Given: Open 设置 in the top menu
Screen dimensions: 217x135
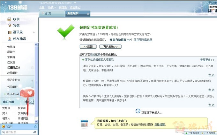Looking at the screenshot, I should tap(42, 7).
